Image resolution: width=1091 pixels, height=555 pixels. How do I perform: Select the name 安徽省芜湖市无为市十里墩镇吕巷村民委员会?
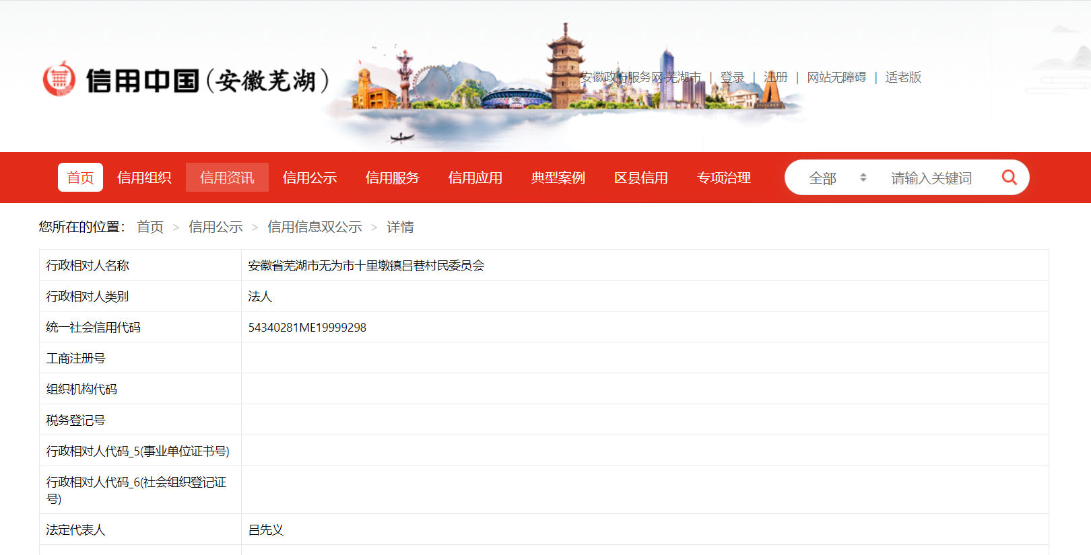click(x=366, y=266)
